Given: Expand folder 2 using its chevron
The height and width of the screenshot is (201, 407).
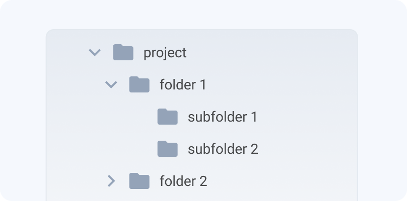Looking at the screenshot, I should [x=111, y=181].
